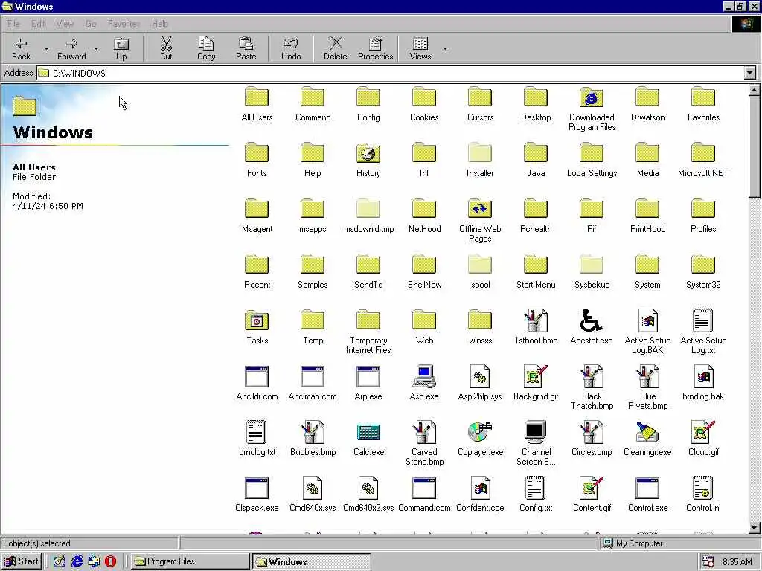The image size is (762, 571).
Task: Launch Internet Explorer from Quick Launch
Action: 77,561
